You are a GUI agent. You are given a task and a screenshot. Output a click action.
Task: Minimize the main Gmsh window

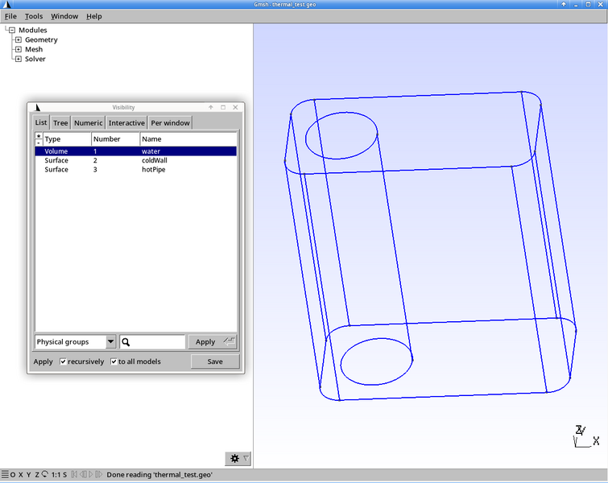pyautogui.click(x=576, y=4)
